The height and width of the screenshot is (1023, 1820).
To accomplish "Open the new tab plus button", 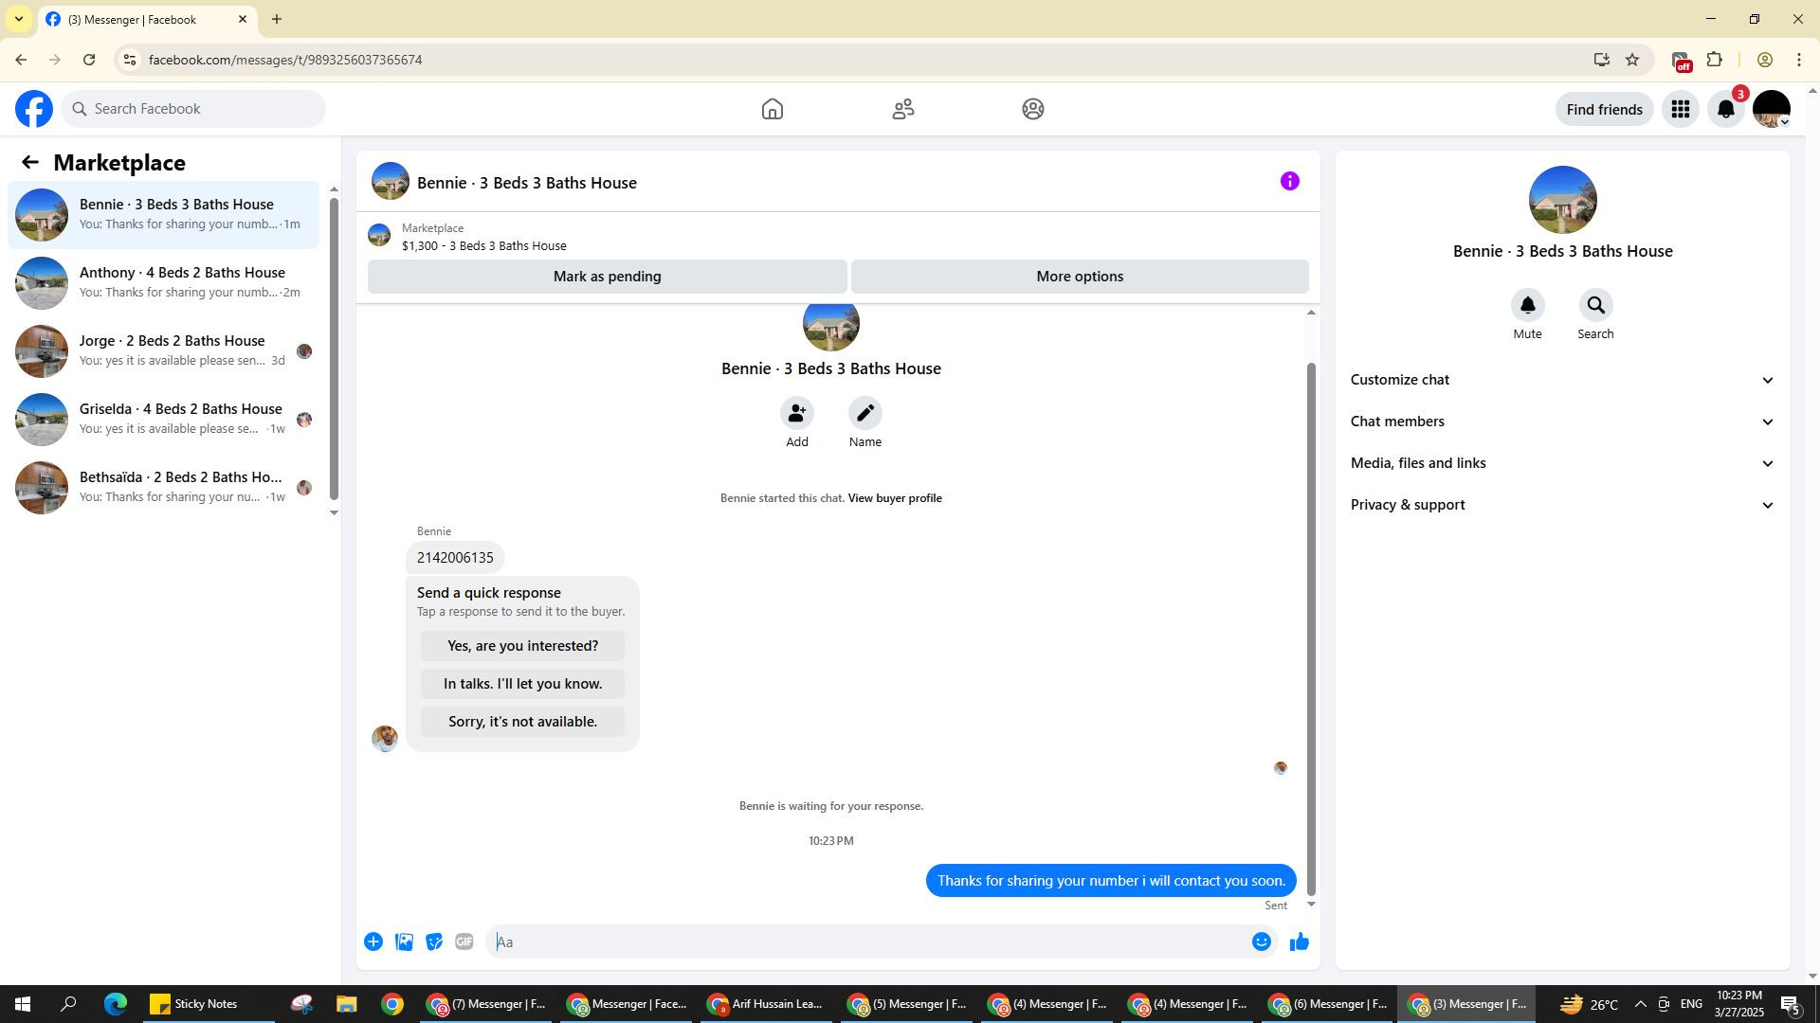I will pos(277,19).
